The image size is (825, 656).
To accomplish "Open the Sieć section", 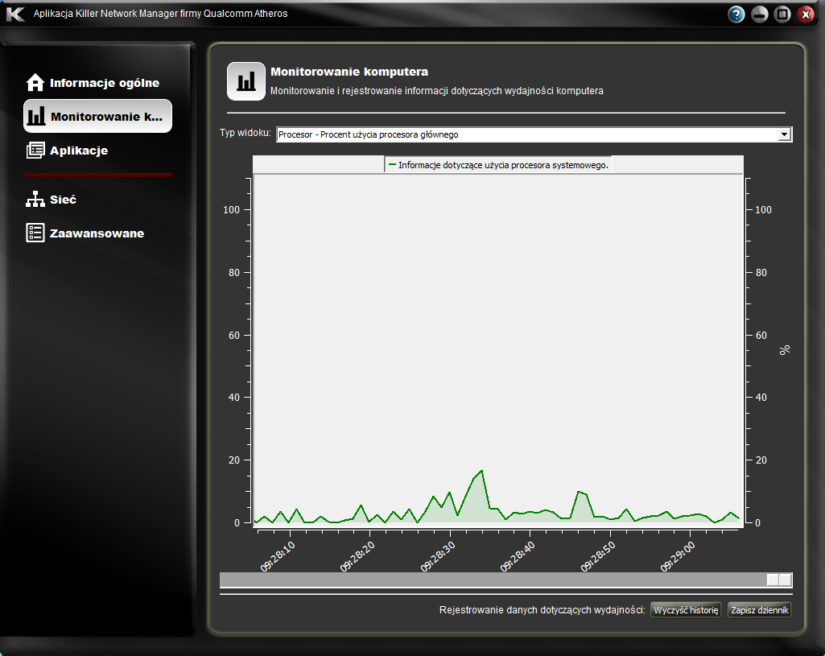I will pyautogui.click(x=97, y=200).
